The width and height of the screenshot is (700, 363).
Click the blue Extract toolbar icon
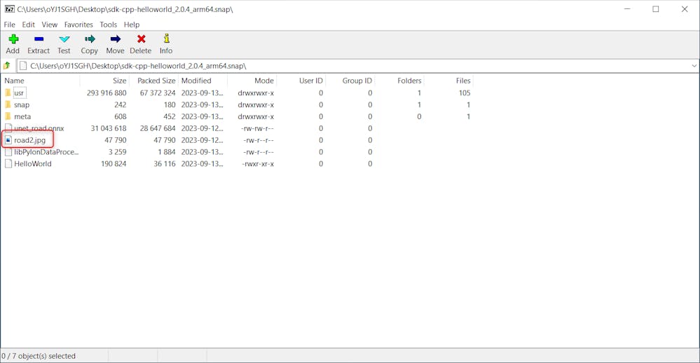[x=39, y=40]
